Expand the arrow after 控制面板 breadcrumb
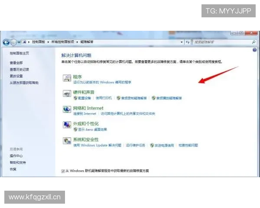 (48, 42)
